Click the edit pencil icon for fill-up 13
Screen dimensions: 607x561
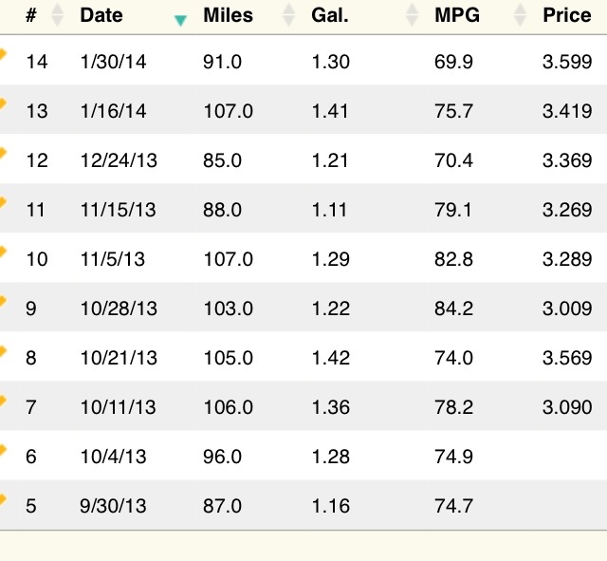click(3, 104)
